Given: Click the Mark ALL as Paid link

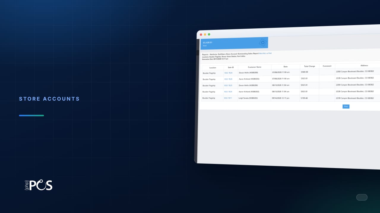Looking at the screenshot, I should coord(265,53).
